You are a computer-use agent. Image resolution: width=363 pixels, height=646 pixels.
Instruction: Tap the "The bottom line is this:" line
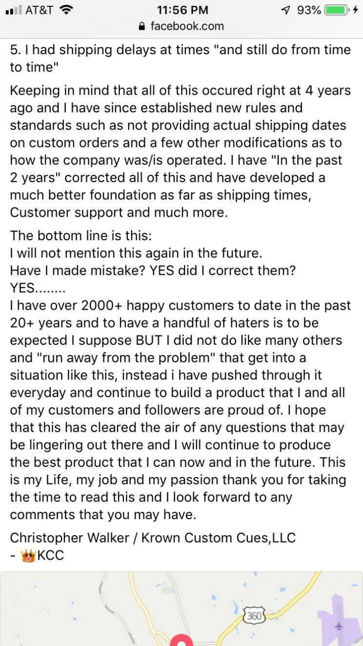tap(81, 235)
